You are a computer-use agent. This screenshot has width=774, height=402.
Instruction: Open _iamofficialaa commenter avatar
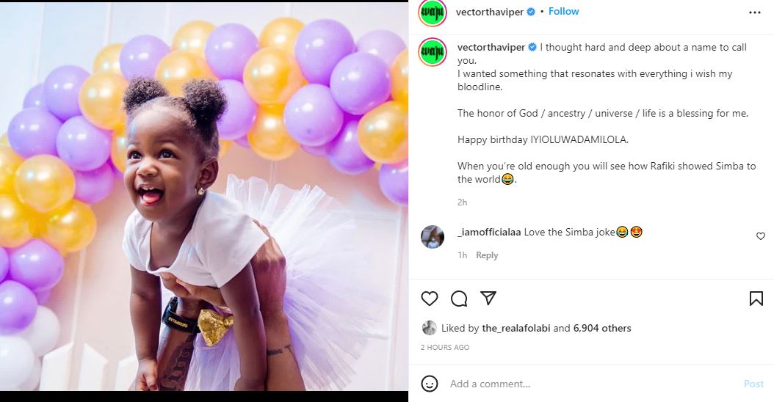(x=433, y=237)
